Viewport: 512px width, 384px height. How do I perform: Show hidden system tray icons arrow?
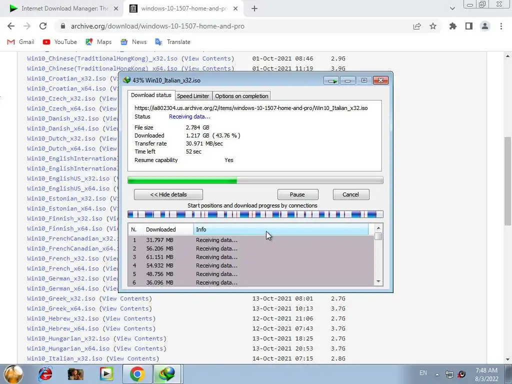(x=437, y=374)
